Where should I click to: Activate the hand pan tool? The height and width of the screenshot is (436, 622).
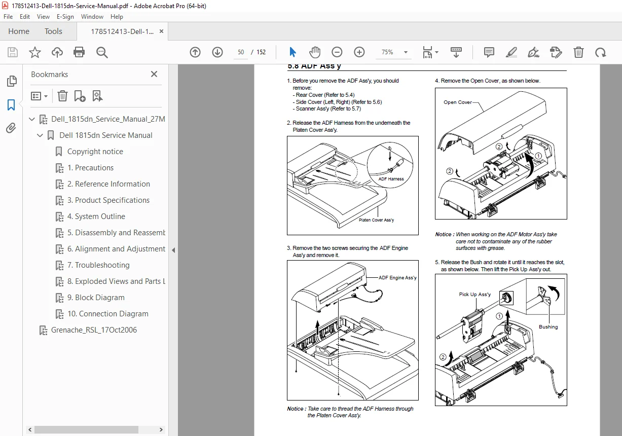click(x=315, y=52)
